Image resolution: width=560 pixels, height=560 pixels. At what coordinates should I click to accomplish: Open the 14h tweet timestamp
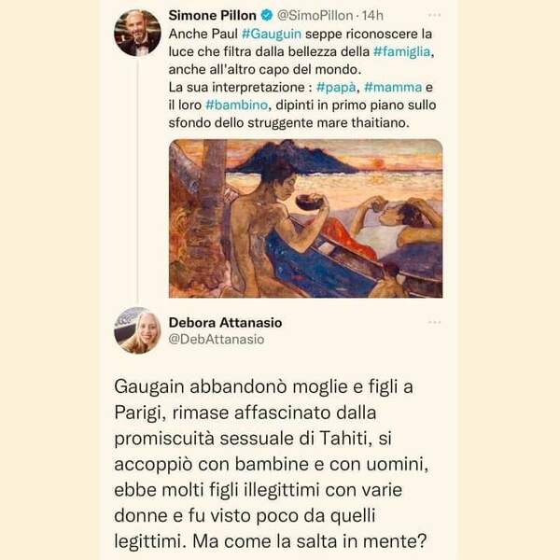(x=372, y=15)
